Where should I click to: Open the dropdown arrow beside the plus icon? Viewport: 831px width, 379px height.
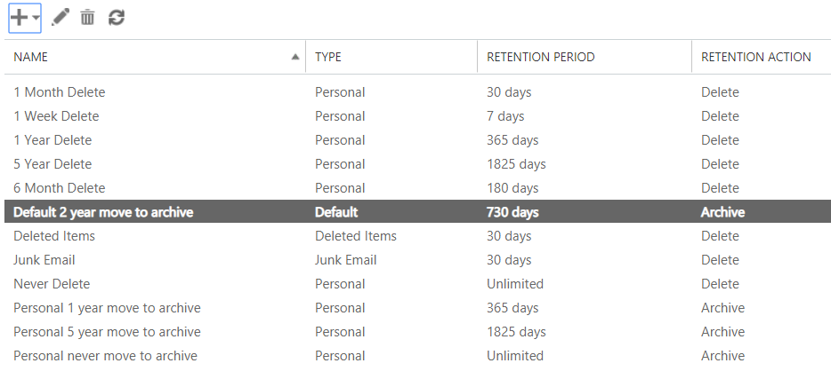pos(35,19)
